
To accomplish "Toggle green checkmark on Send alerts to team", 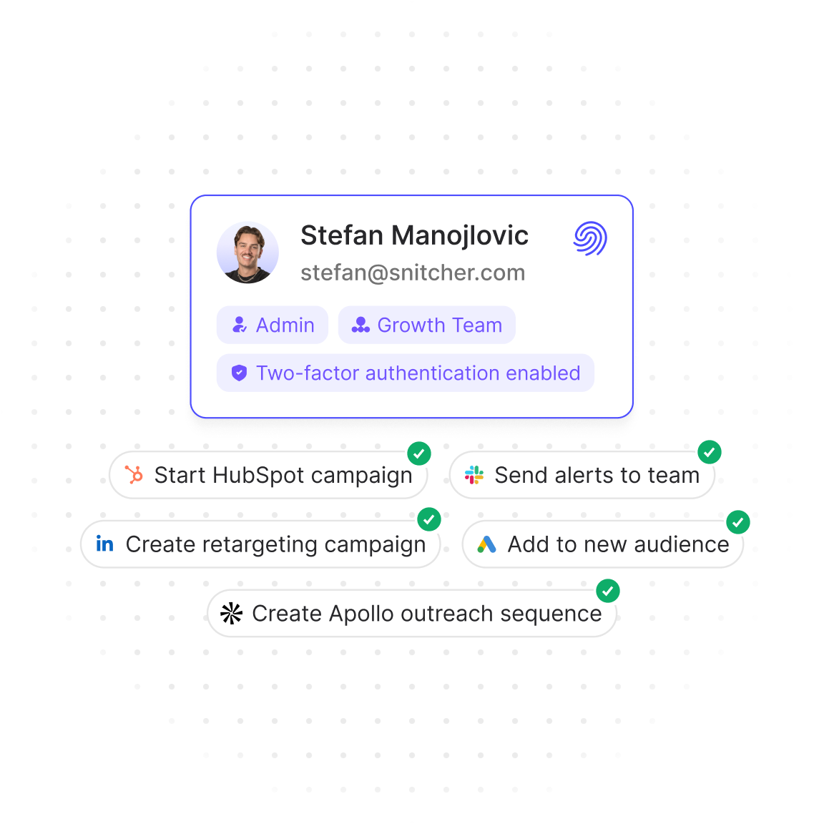I will pyautogui.click(x=710, y=452).
